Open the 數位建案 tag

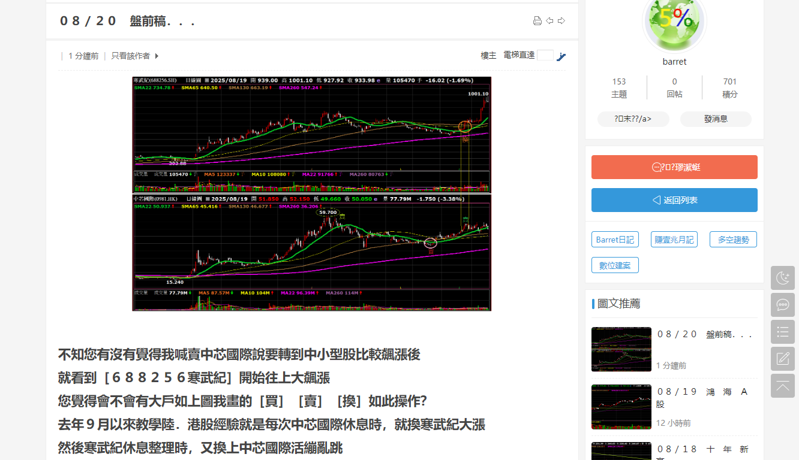pos(615,265)
